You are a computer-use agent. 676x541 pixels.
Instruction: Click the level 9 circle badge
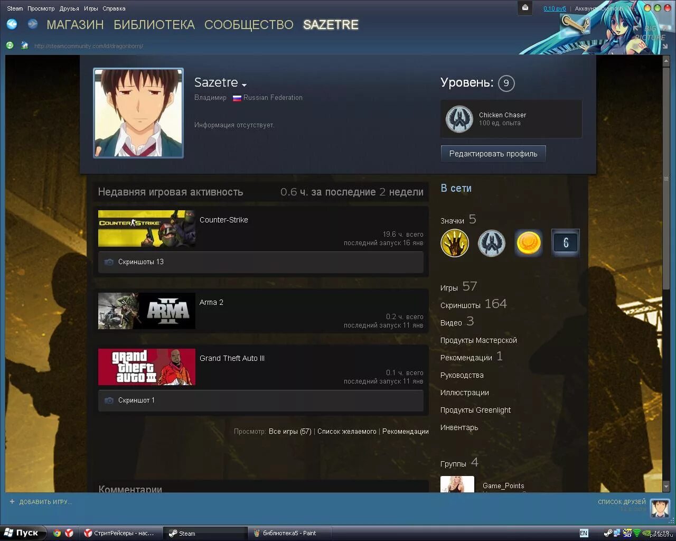[506, 83]
